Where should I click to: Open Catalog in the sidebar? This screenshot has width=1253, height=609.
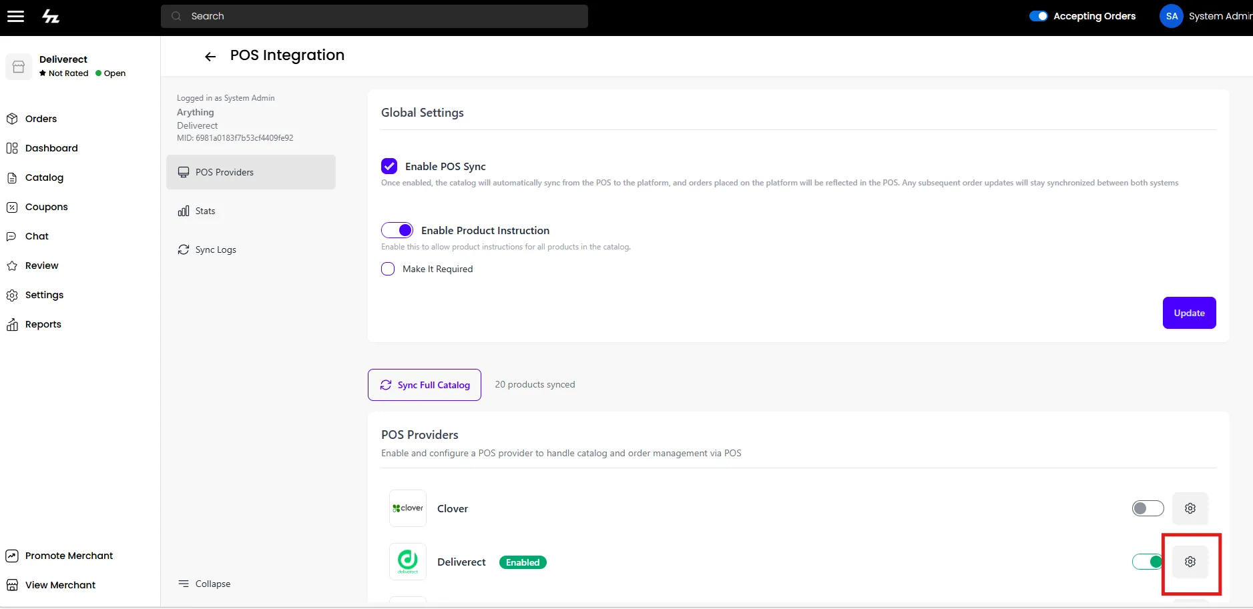pos(35,177)
